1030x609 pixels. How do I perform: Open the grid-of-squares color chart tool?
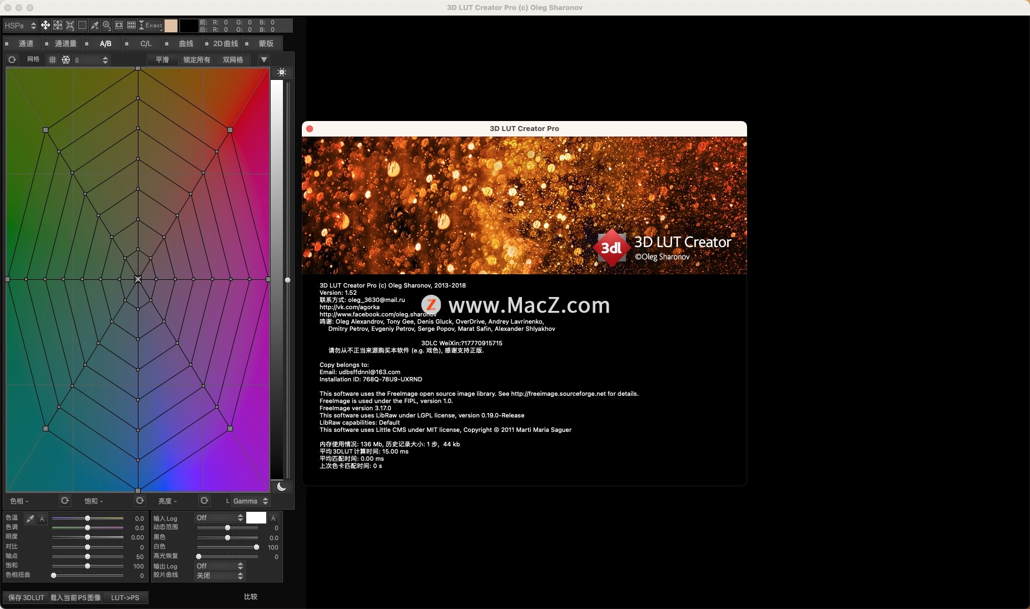tap(131, 25)
